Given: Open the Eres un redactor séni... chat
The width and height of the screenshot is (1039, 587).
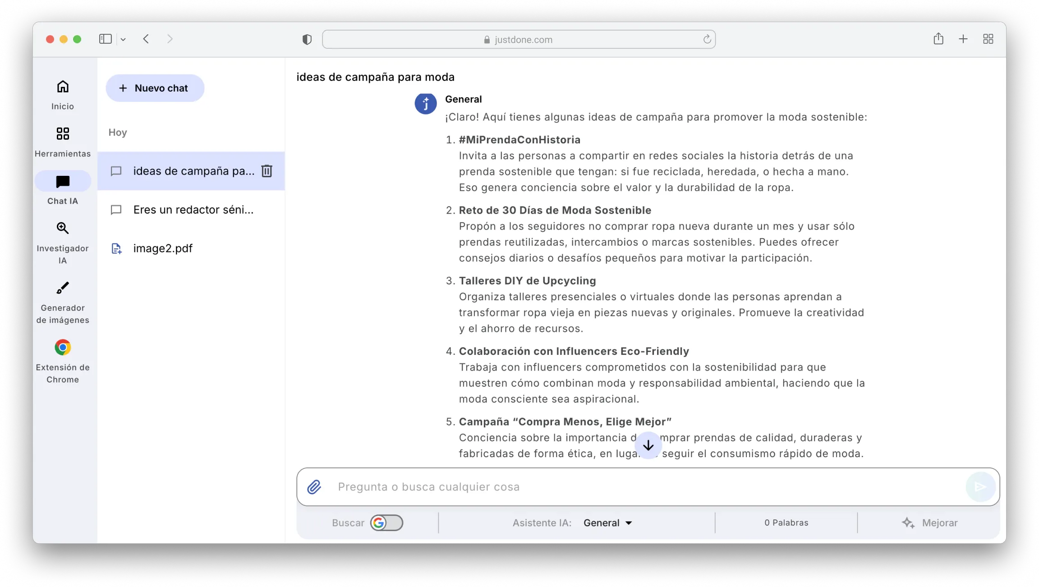Looking at the screenshot, I should pos(193,209).
